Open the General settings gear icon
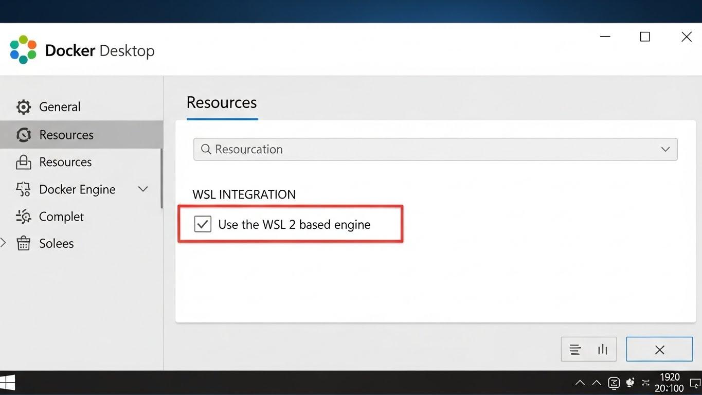The width and height of the screenshot is (702, 395). coord(23,106)
